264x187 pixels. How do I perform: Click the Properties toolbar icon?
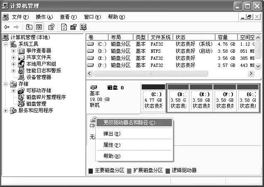click(73, 27)
